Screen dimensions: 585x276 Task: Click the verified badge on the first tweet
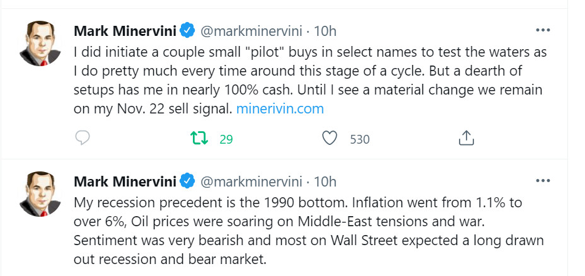188,30
